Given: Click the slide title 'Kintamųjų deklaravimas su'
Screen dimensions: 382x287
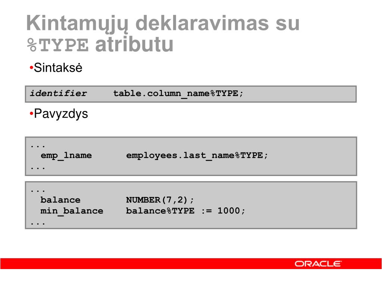Looking at the screenshot, I should tap(163, 24).
